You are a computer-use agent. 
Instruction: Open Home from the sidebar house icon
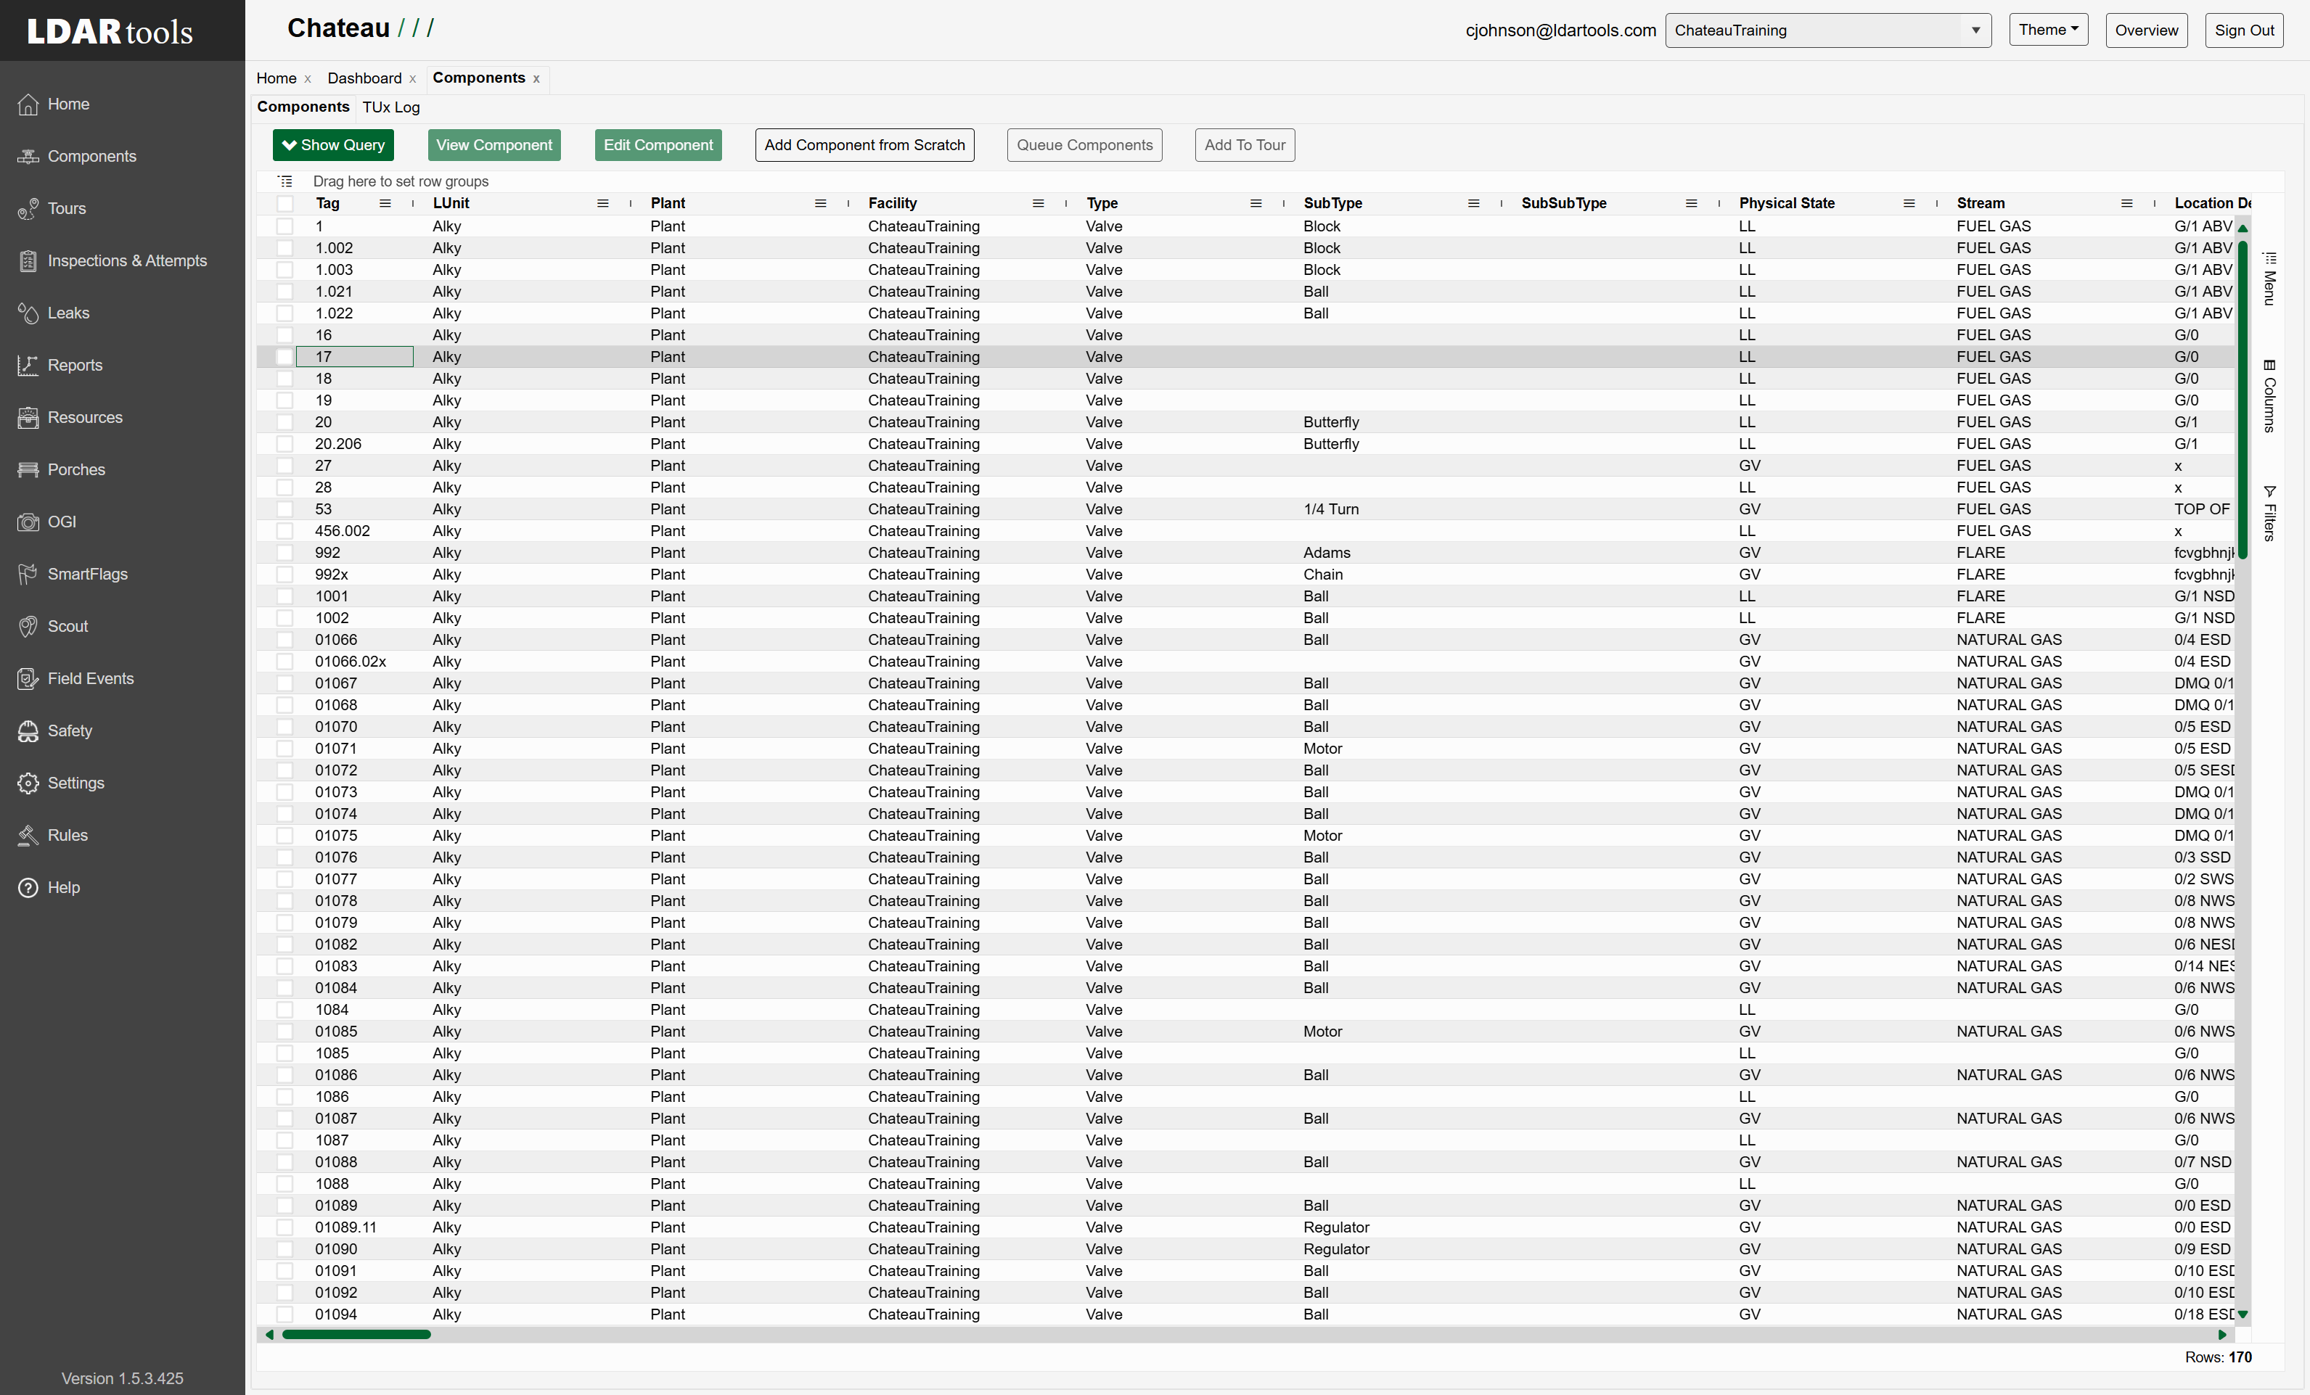coord(28,104)
